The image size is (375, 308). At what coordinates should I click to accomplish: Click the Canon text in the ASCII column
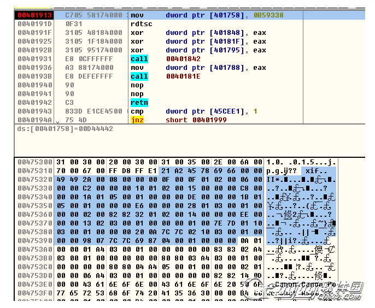(x=285, y=285)
